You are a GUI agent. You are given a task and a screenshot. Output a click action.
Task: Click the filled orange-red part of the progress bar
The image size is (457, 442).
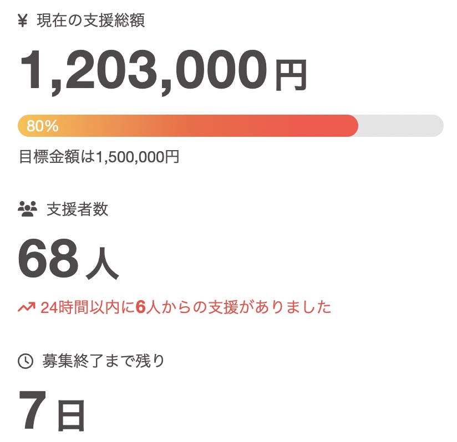222,126
